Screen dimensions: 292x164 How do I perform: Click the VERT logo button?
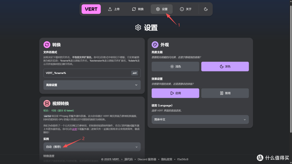point(91,9)
